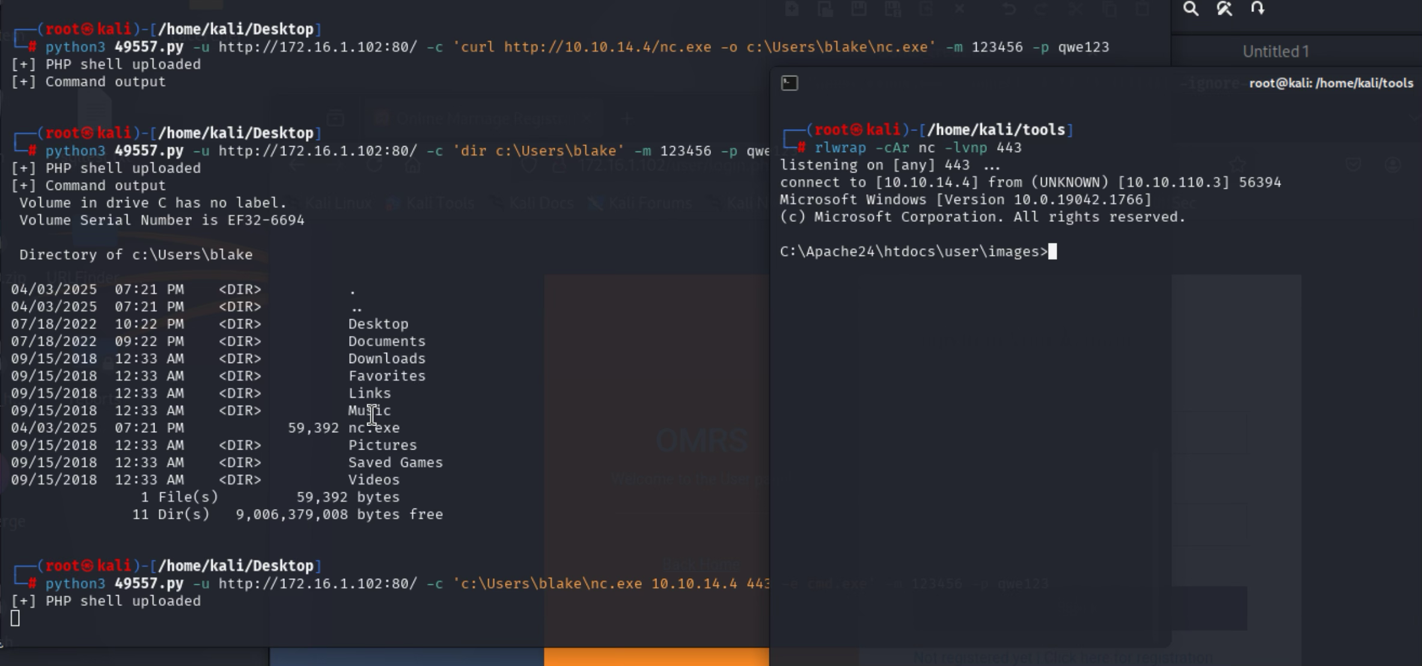Switch to the Untitled 1 tab
The width and height of the screenshot is (1422, 666).
(1275, 52)
